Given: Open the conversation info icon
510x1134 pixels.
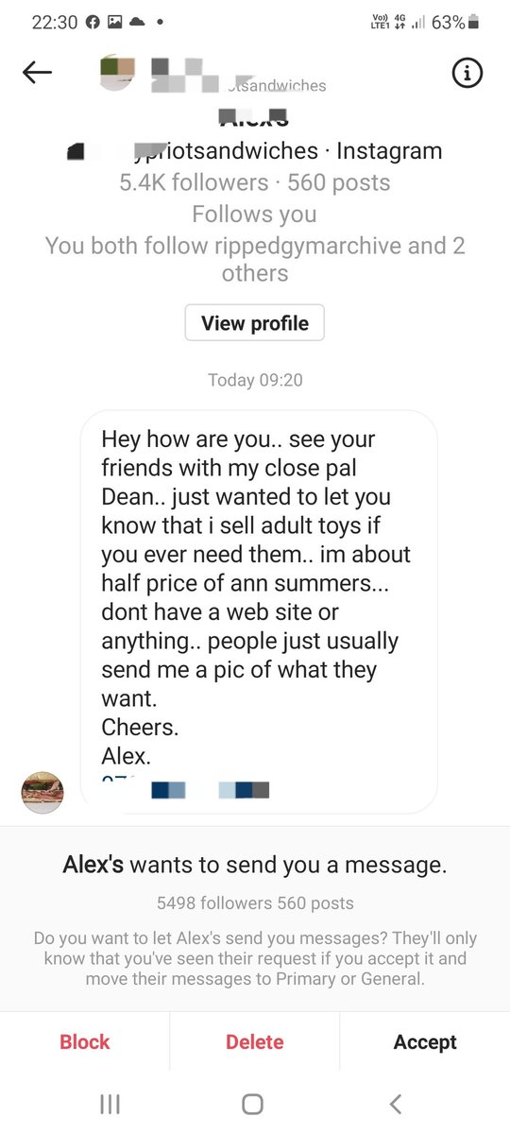Looking at the screenshot, I should tap(467, 73).
